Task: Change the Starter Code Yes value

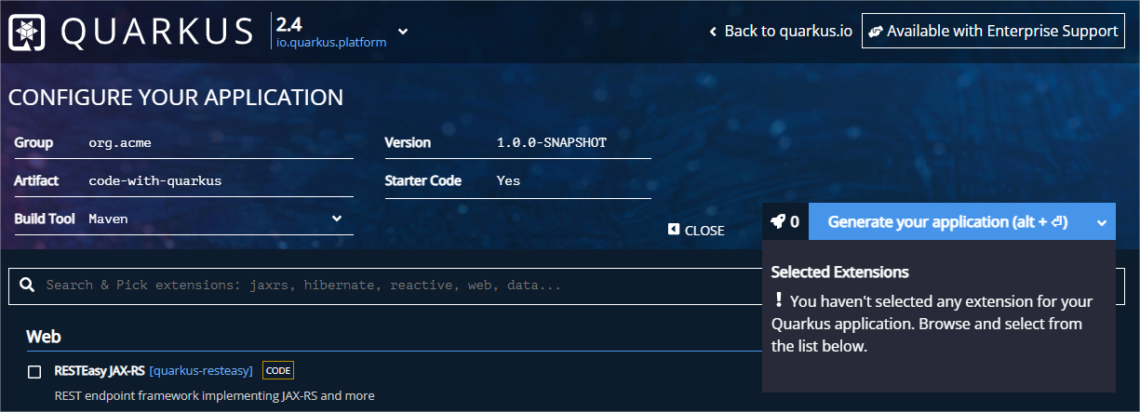Action: point(572,181)
